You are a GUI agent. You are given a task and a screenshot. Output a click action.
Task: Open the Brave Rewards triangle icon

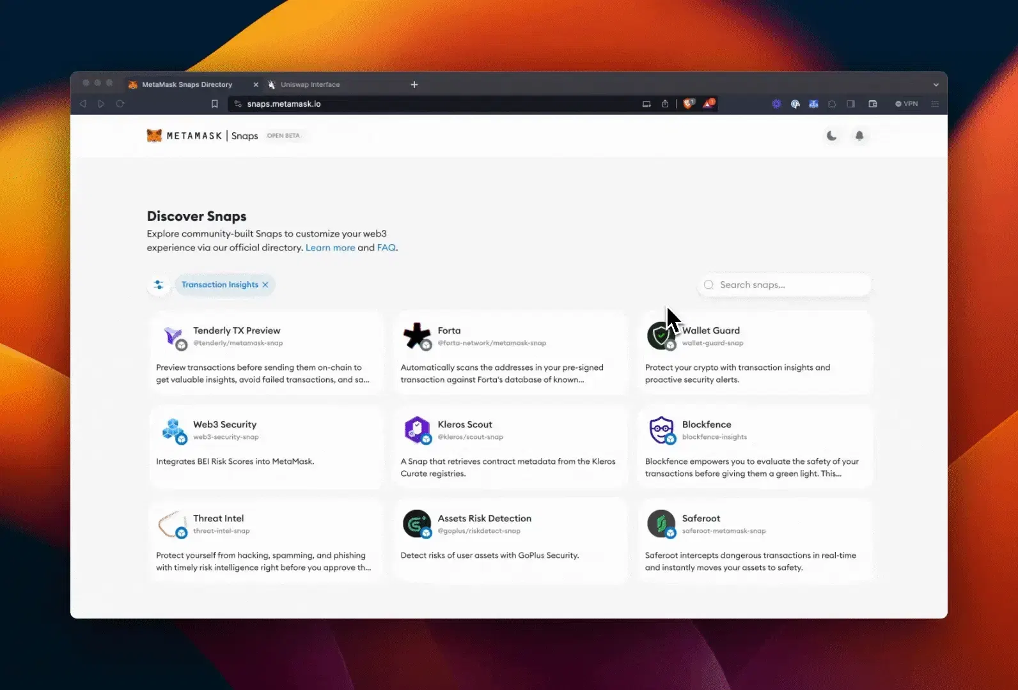click(x=709, y=103)
